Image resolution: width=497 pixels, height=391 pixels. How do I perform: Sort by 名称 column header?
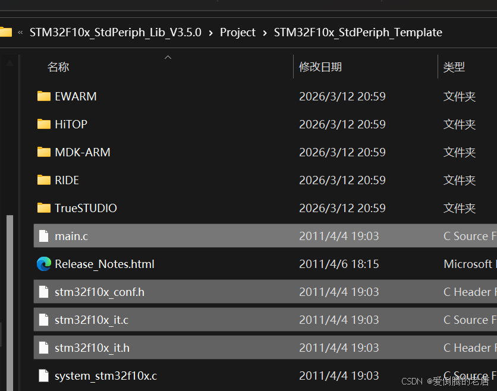click(x=58, y=67)
